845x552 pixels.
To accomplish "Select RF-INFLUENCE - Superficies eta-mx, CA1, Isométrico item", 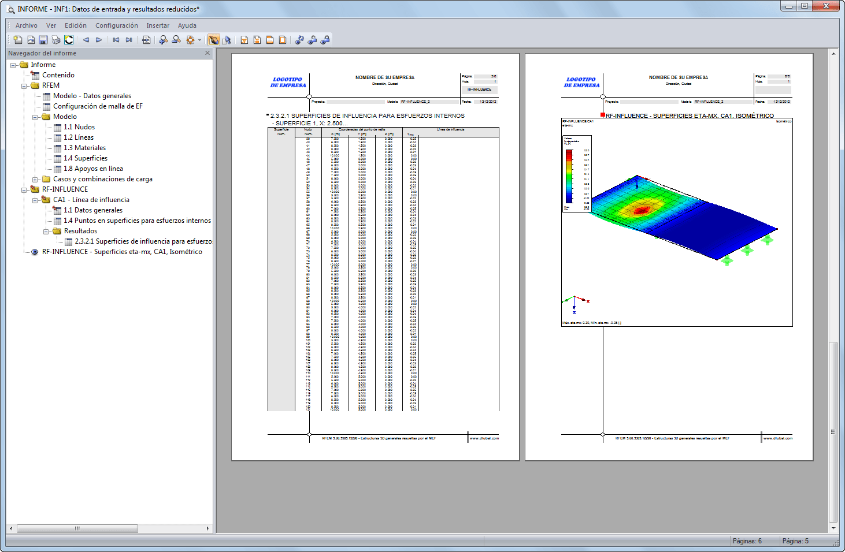I will (122, 252).
